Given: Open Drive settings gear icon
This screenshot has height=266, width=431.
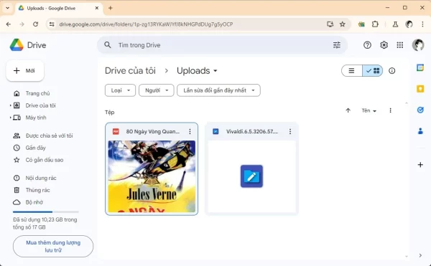Looking at the screenshot, I should pyautogui.click(x=384, y=45).
